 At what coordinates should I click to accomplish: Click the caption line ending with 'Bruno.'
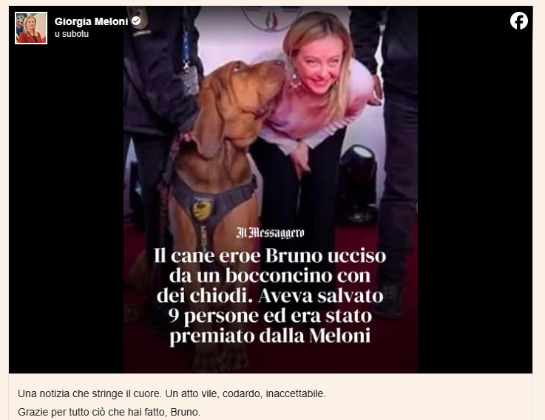click(109, 412)
